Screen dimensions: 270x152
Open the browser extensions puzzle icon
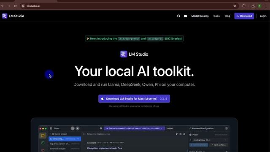coord(244,6)
